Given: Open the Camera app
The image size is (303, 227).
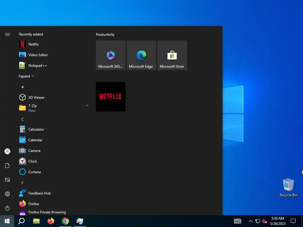Looking at the screenshot, I should click(54, 150).
